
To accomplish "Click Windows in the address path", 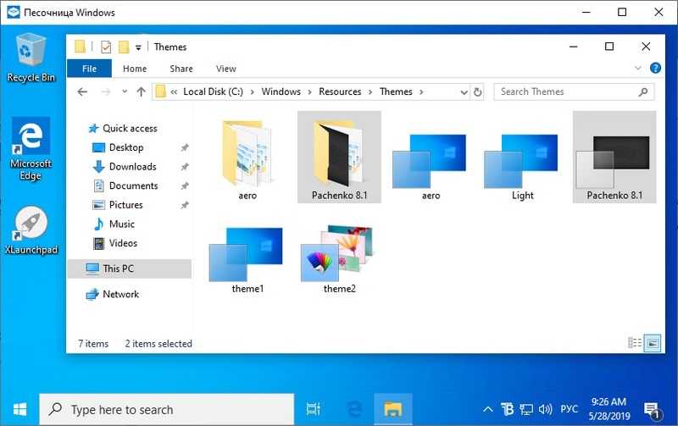I will [x=281, y=91].
